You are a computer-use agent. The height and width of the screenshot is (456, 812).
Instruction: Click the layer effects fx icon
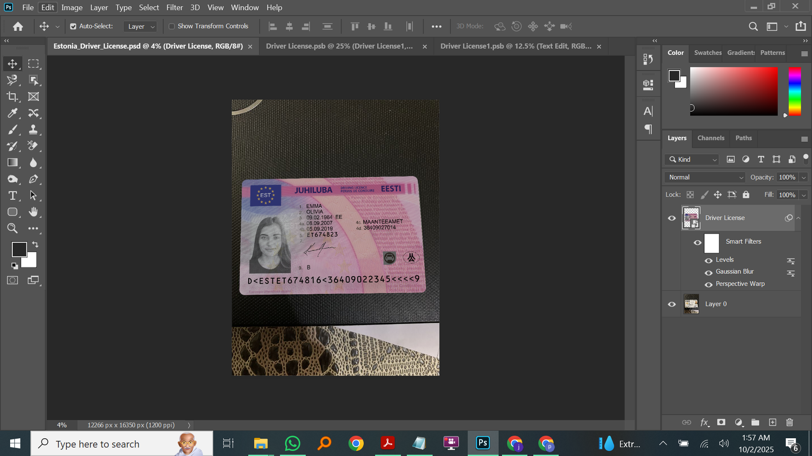(x=704, y=422)
